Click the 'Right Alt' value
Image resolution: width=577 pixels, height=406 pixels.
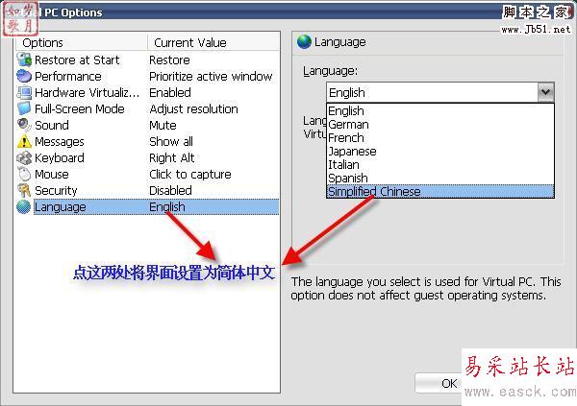tap(172, 158)
